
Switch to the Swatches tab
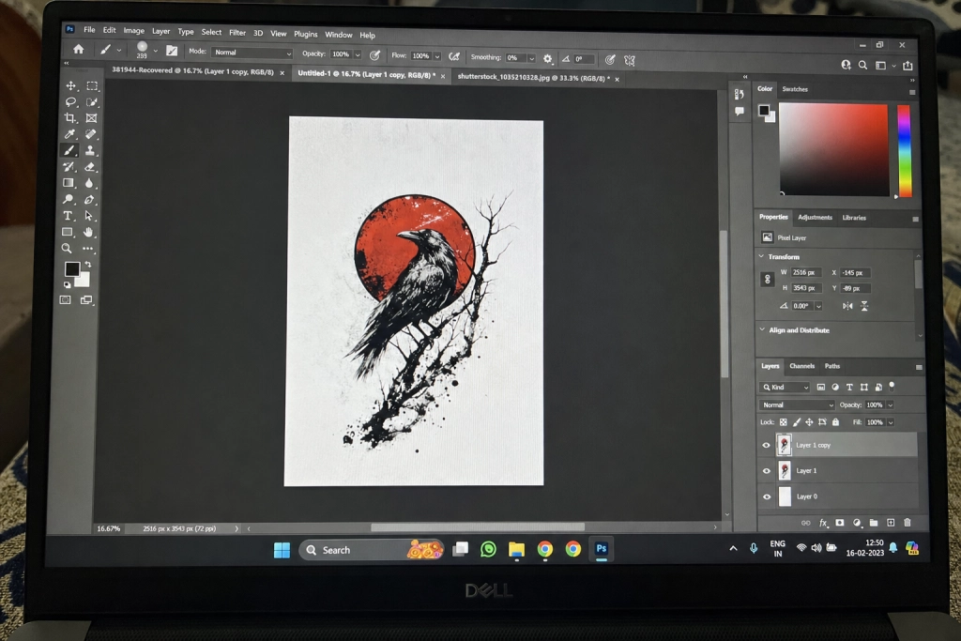click(x=795, y=89)
